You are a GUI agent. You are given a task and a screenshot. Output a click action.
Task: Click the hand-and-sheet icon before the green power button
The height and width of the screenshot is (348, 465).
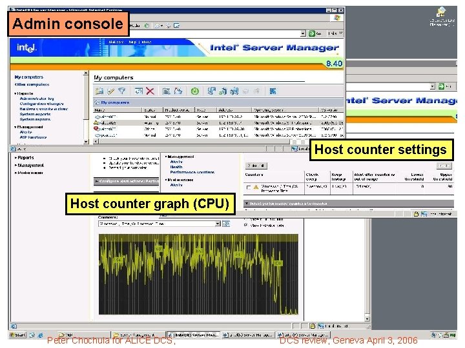tap(178, 91)
